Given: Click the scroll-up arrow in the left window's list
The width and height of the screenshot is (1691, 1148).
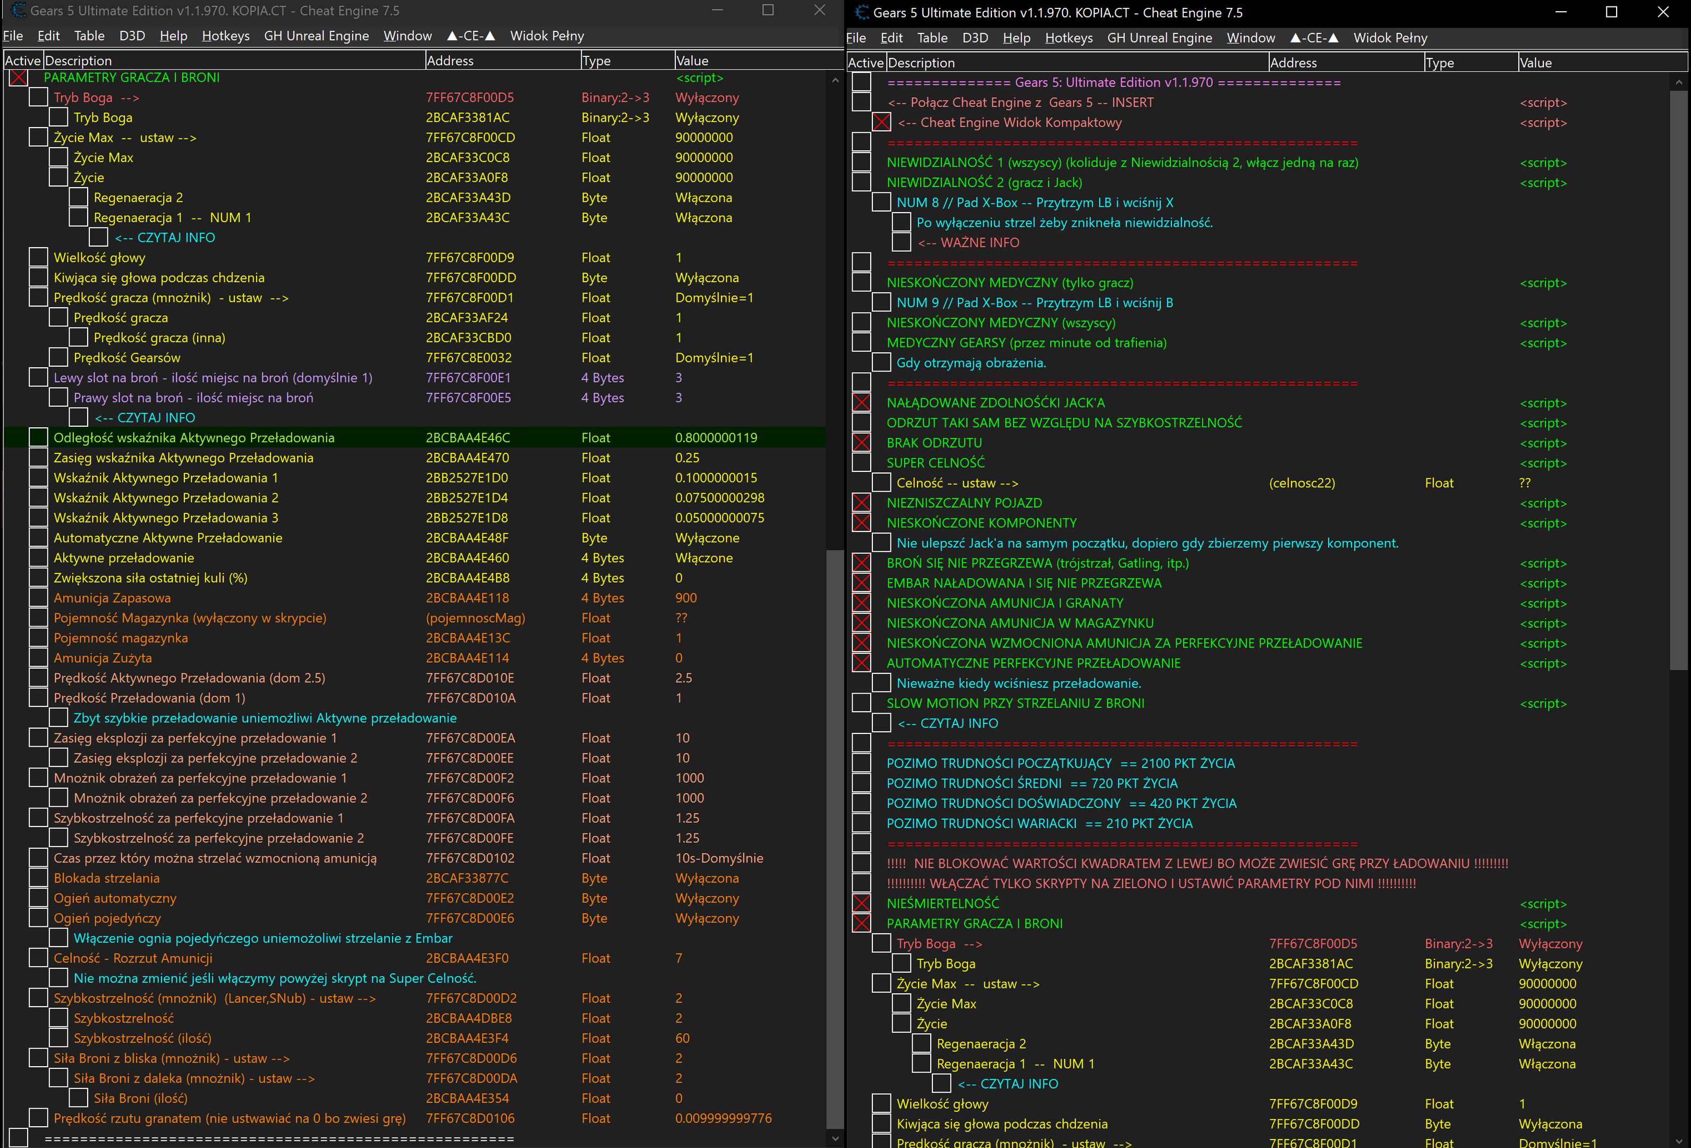Looking at the screenshot, I should [835, 80].
